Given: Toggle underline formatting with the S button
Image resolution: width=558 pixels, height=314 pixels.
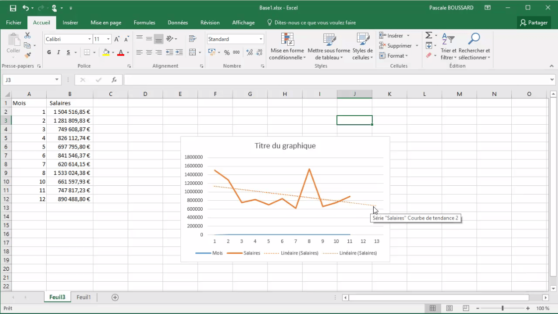Looking at the screenshot, I should pyautogui.click(x=68, y=52).
